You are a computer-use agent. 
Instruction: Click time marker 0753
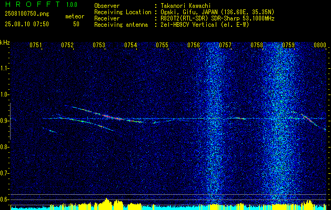(x=99, y=45)
